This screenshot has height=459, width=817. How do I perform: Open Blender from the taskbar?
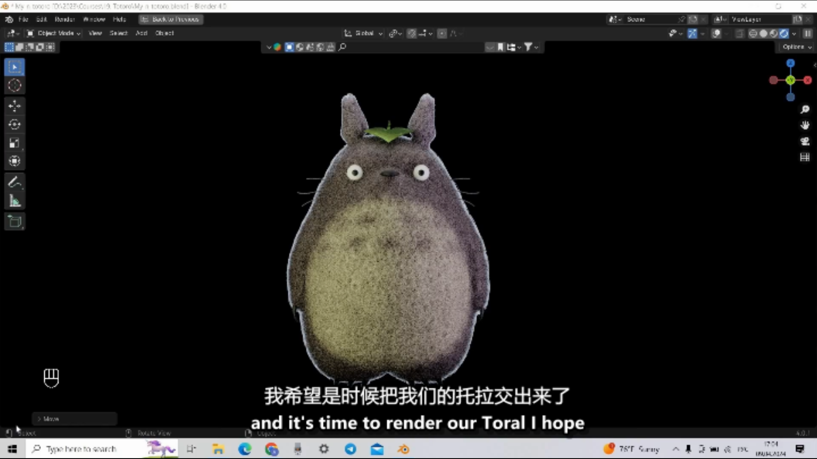[403, 449]
